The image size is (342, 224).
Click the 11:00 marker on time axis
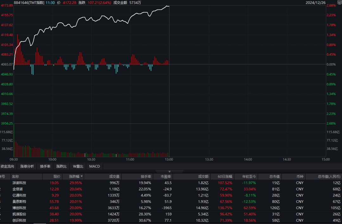pyautogui.click(x=130, y=159)
